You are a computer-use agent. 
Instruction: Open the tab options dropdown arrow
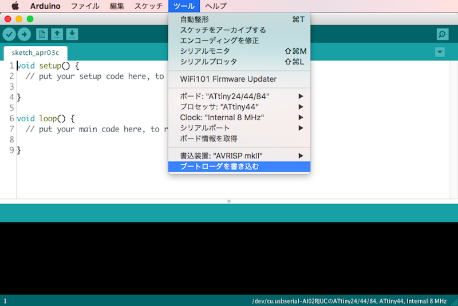click(x=440, y=52)
